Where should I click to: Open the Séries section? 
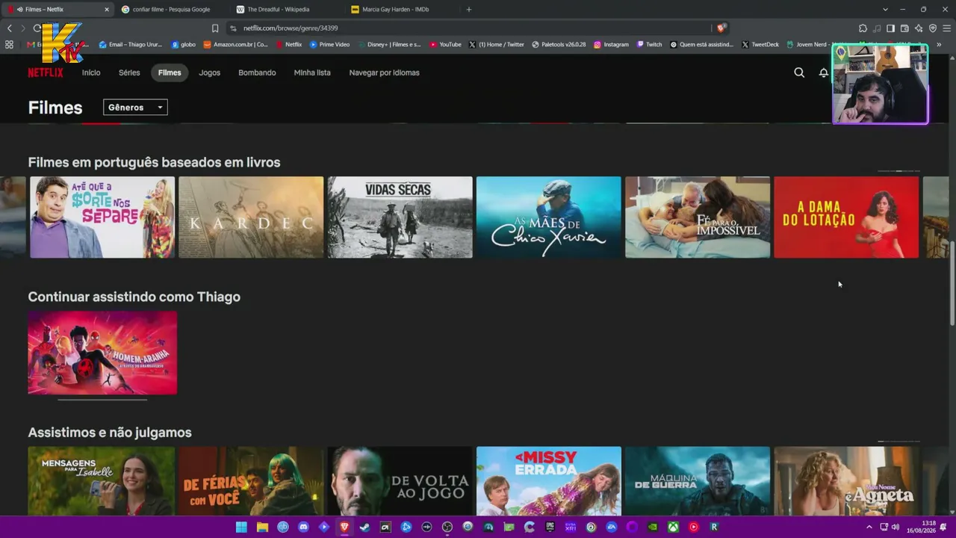click(129, 72)
